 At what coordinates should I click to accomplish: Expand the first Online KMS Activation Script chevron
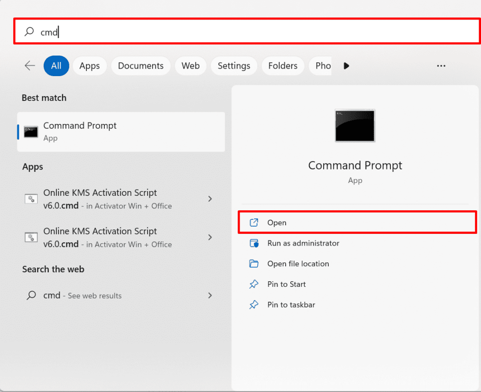(x=209, y=199)
